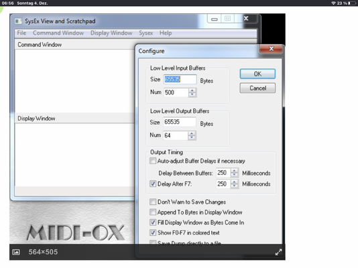Open the Command Window menu
The image size is (358, 268).
click(58, 33)
